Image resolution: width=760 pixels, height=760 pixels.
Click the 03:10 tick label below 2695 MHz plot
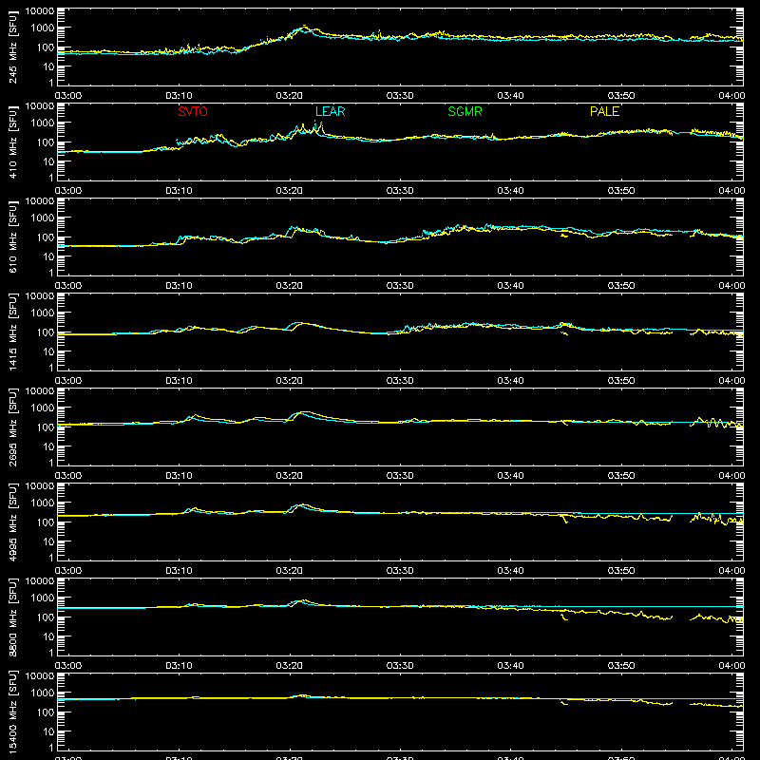click(179, 476)
